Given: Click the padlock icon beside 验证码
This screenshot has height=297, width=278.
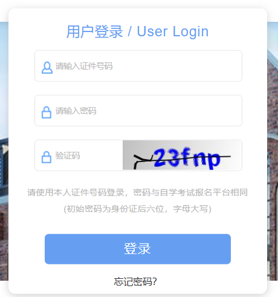Looking at the screenshot, I should pyautogui.click(x=47, y=157).
